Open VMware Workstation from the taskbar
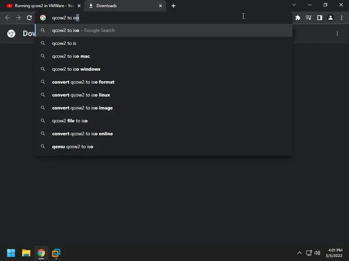Screen dimensions: 349x261 click(x=56, y=253)
